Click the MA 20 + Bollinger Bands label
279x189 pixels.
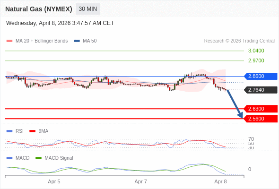tap(42, 41)
